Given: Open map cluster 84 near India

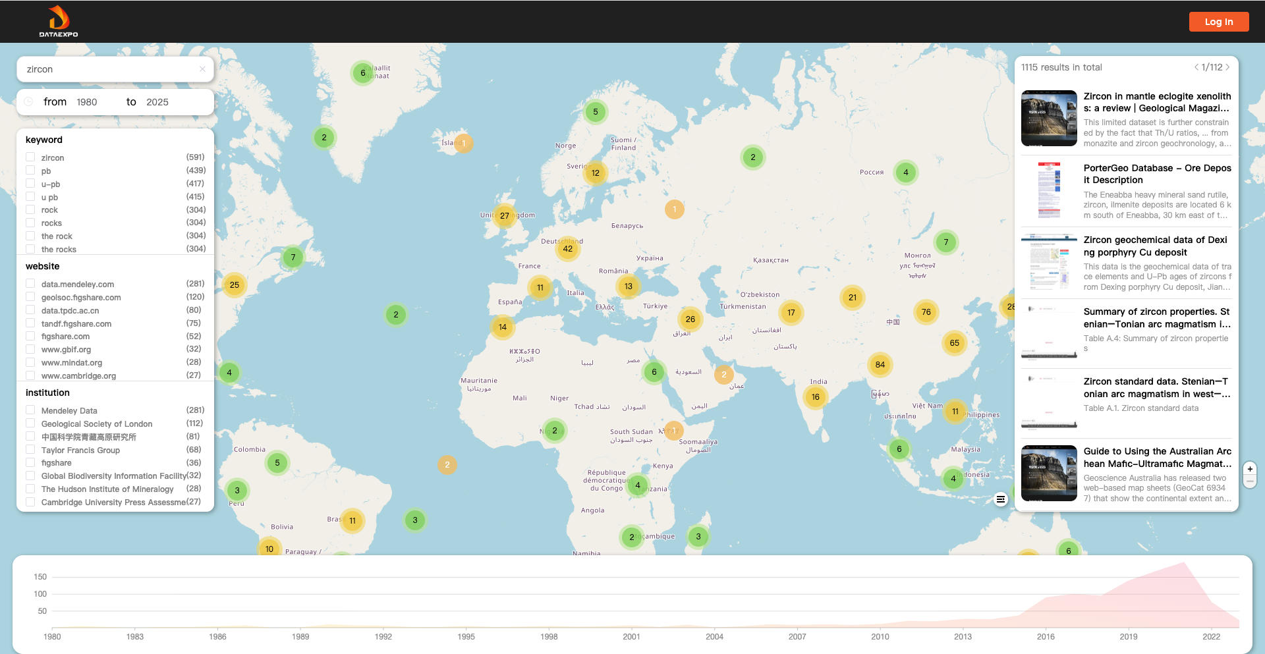Looking at the screenshot, I should (880, 365).
